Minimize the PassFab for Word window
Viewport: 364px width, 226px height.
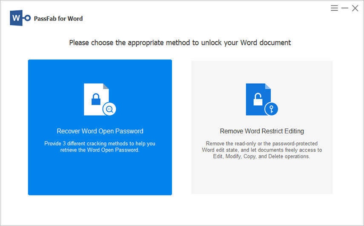click(344, 8)
